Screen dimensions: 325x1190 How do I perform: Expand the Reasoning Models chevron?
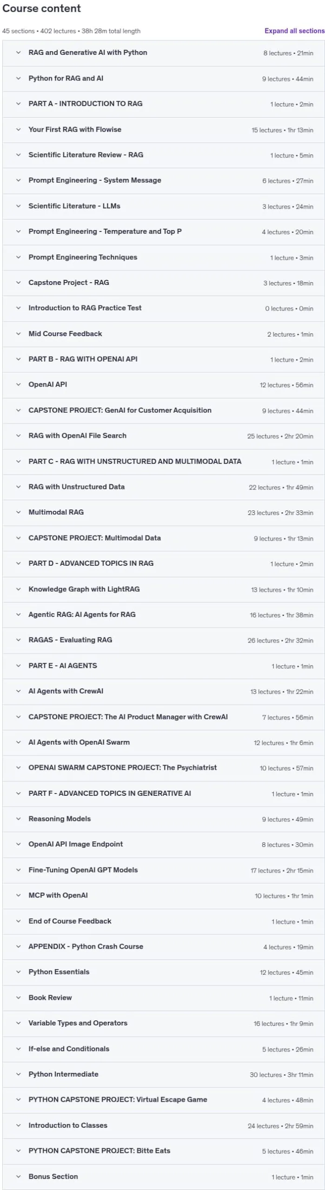(x=18, y=819)
